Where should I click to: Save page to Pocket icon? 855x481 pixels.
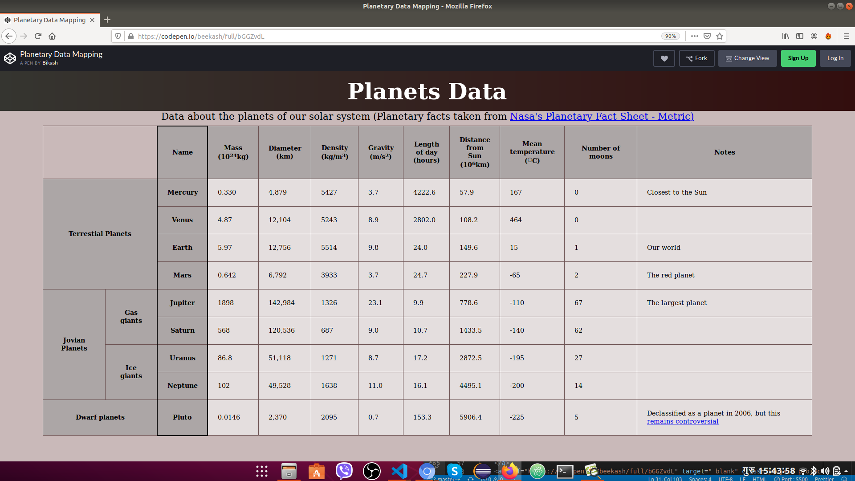(x=707, y=36)
